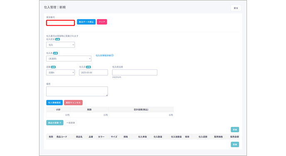This screenshot has width=286, height=156.
Task: Click the pink クリア button
Action: (x=102, y=22)
